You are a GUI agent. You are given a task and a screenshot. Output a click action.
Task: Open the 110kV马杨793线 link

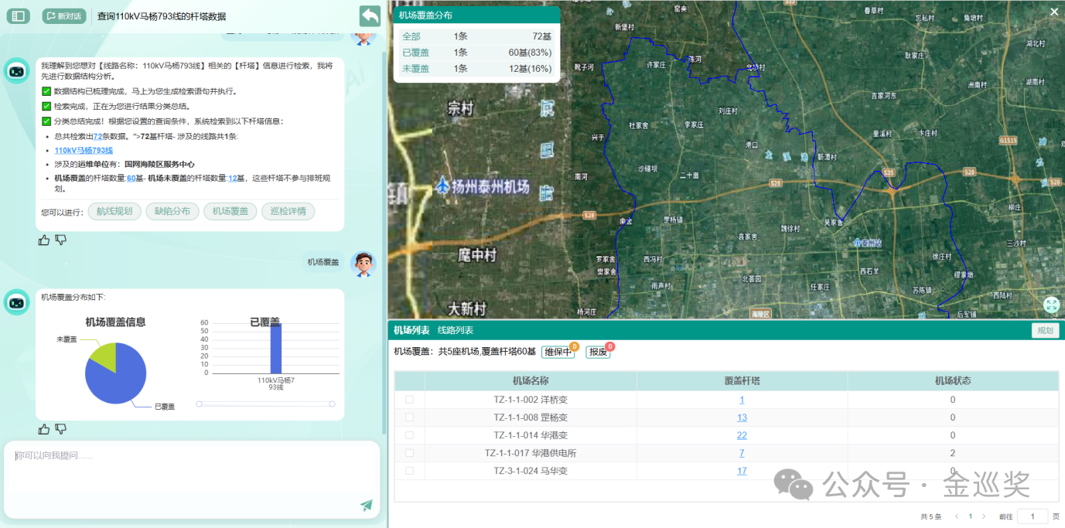click(x=84, y=150)
